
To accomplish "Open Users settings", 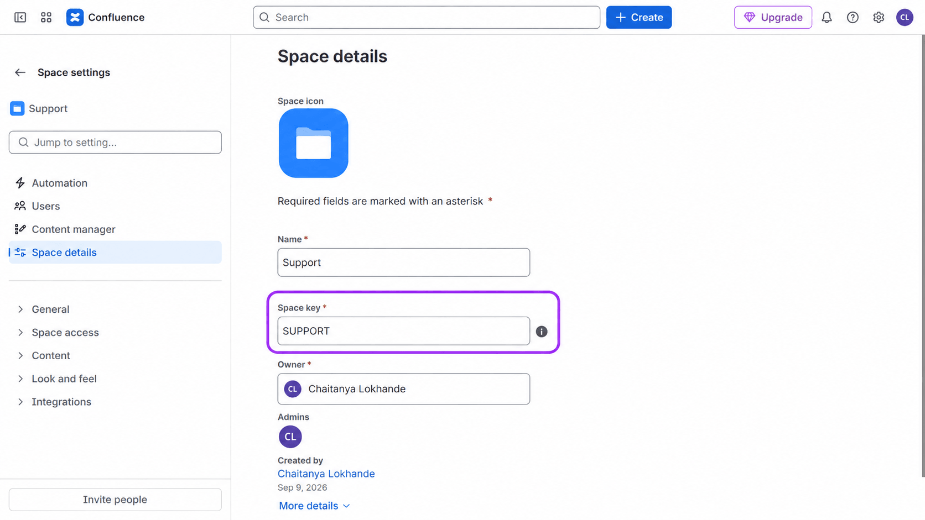I will [115, 206].
